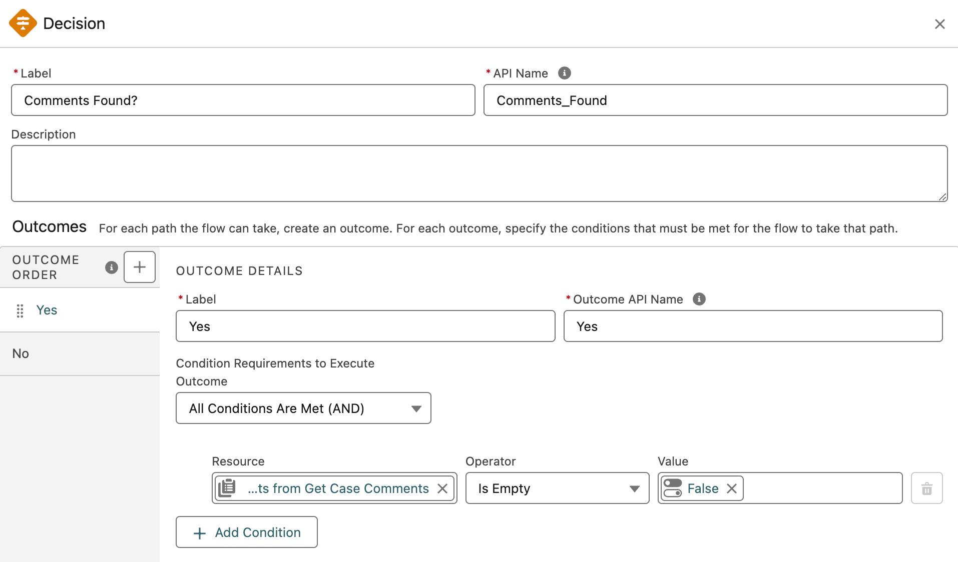
Task: Close the Decision dialog
Action: click(x=939, y=24)
